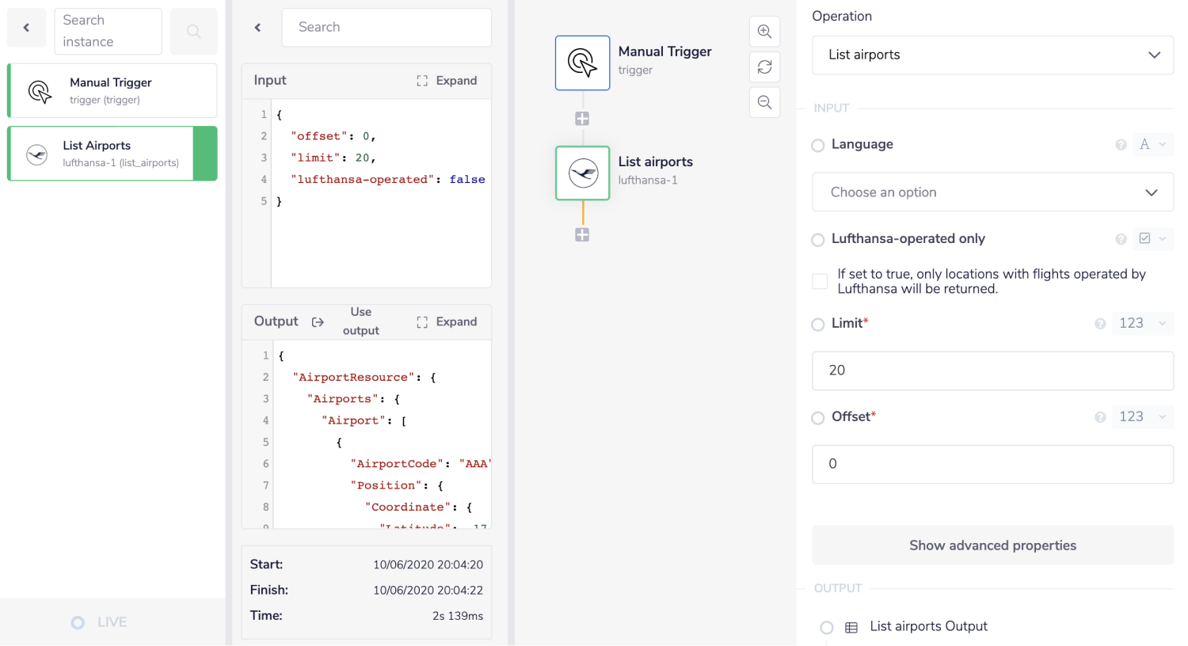Open the Limit 123 type selector dropdown
1188x646 pixels.
coord(1142,324)
